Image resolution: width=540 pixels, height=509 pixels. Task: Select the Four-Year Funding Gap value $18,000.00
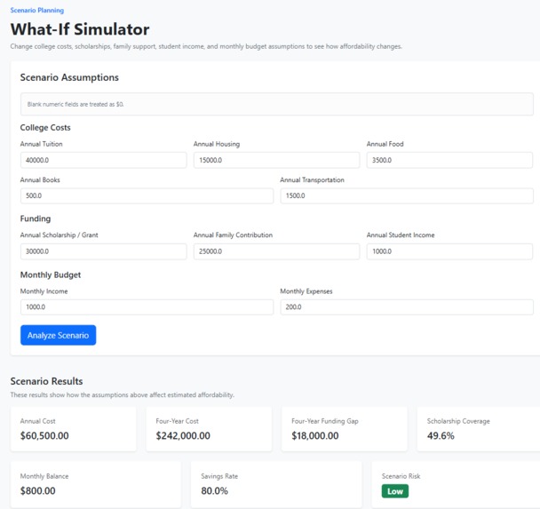(x=315, y=435)
